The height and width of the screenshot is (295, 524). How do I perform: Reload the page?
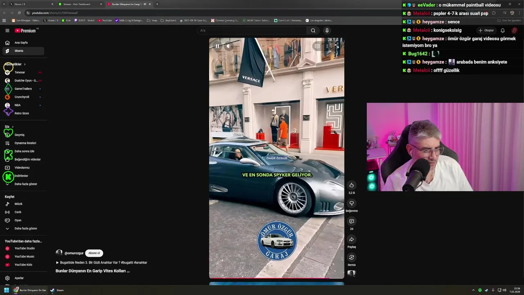pyautogui.click(x=19, y=13)
